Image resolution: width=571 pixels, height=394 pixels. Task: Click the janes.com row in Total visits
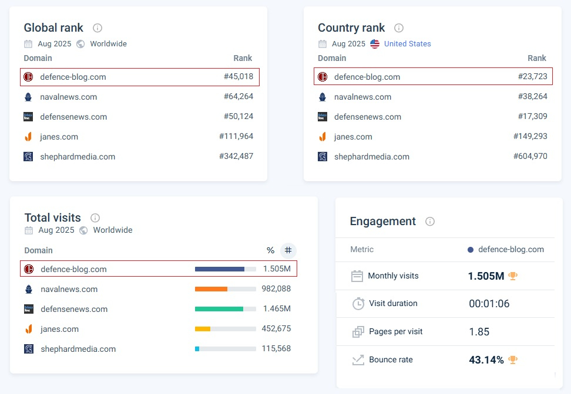point(59,329)
